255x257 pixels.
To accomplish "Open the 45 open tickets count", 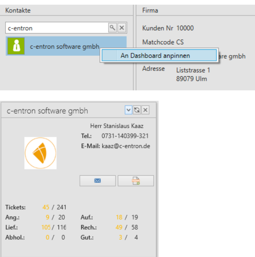I will coord(45,207).
